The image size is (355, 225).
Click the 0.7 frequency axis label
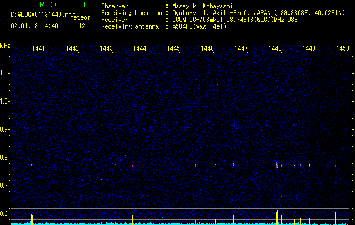[x=5, y=186]
